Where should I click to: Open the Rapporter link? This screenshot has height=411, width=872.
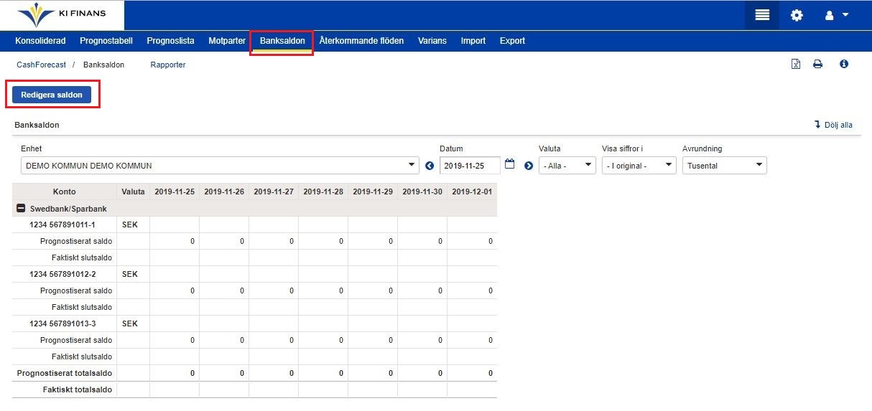pos(168,65)
